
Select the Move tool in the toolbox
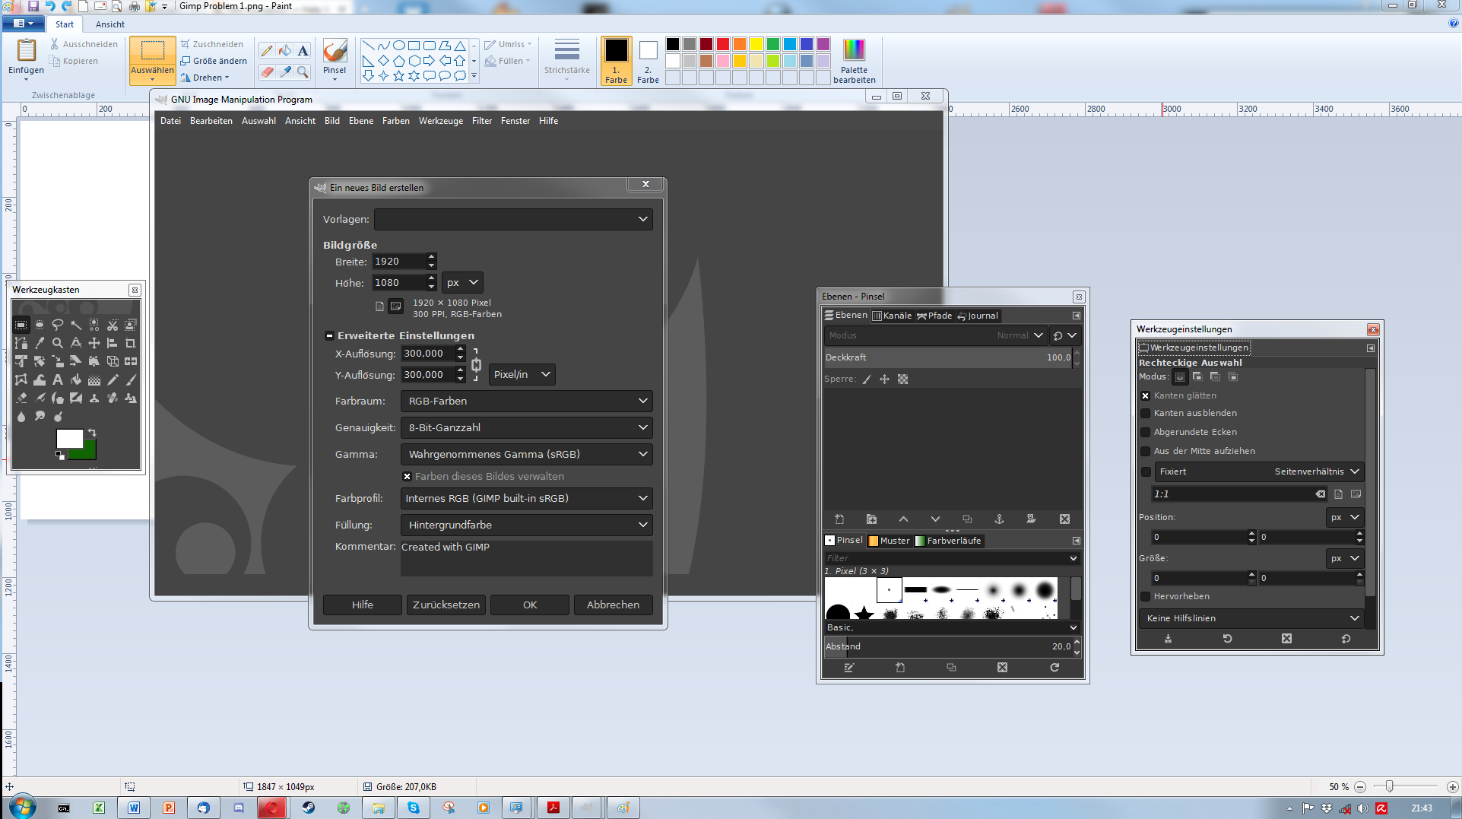click(x=94, y=343)
